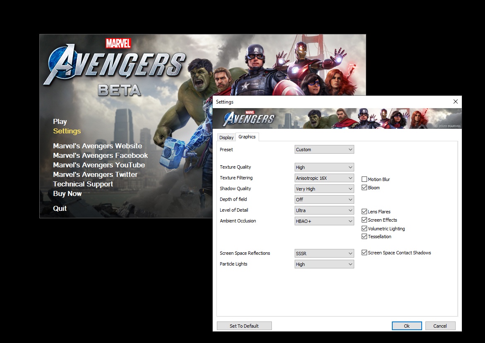Switch to the Display tab

(x=226, y=138)
